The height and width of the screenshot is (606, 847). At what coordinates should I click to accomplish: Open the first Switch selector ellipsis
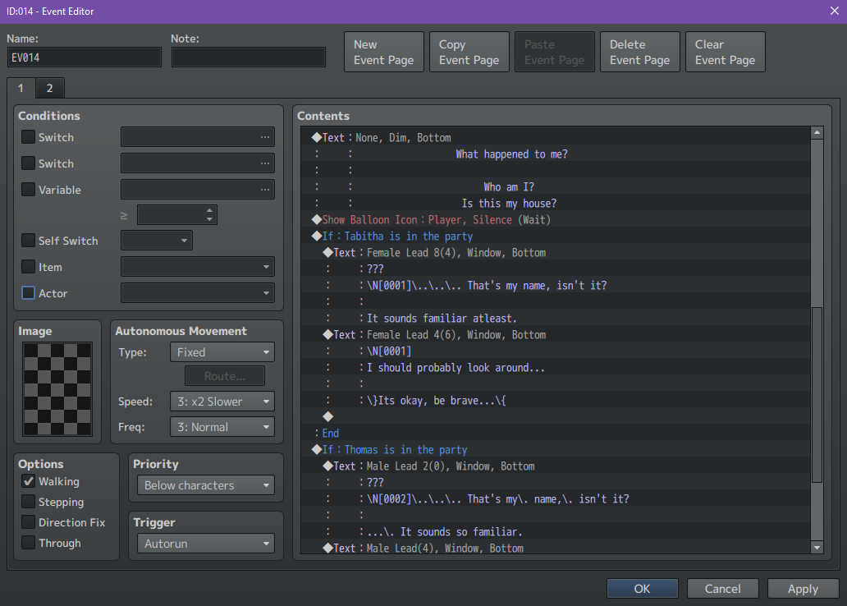click(x=264, y=137)
